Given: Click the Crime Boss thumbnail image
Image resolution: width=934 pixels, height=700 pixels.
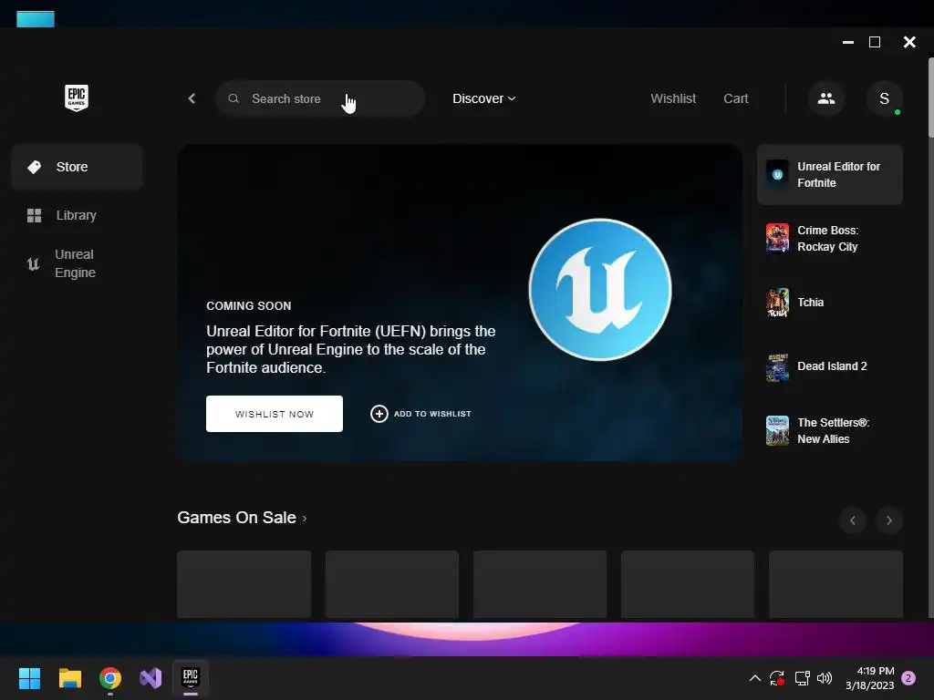Looking at the screenshot, I should pos(777,238).
